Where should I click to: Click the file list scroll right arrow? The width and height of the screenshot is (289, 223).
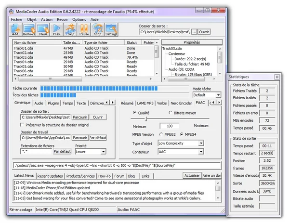click(x=151, y=79)
